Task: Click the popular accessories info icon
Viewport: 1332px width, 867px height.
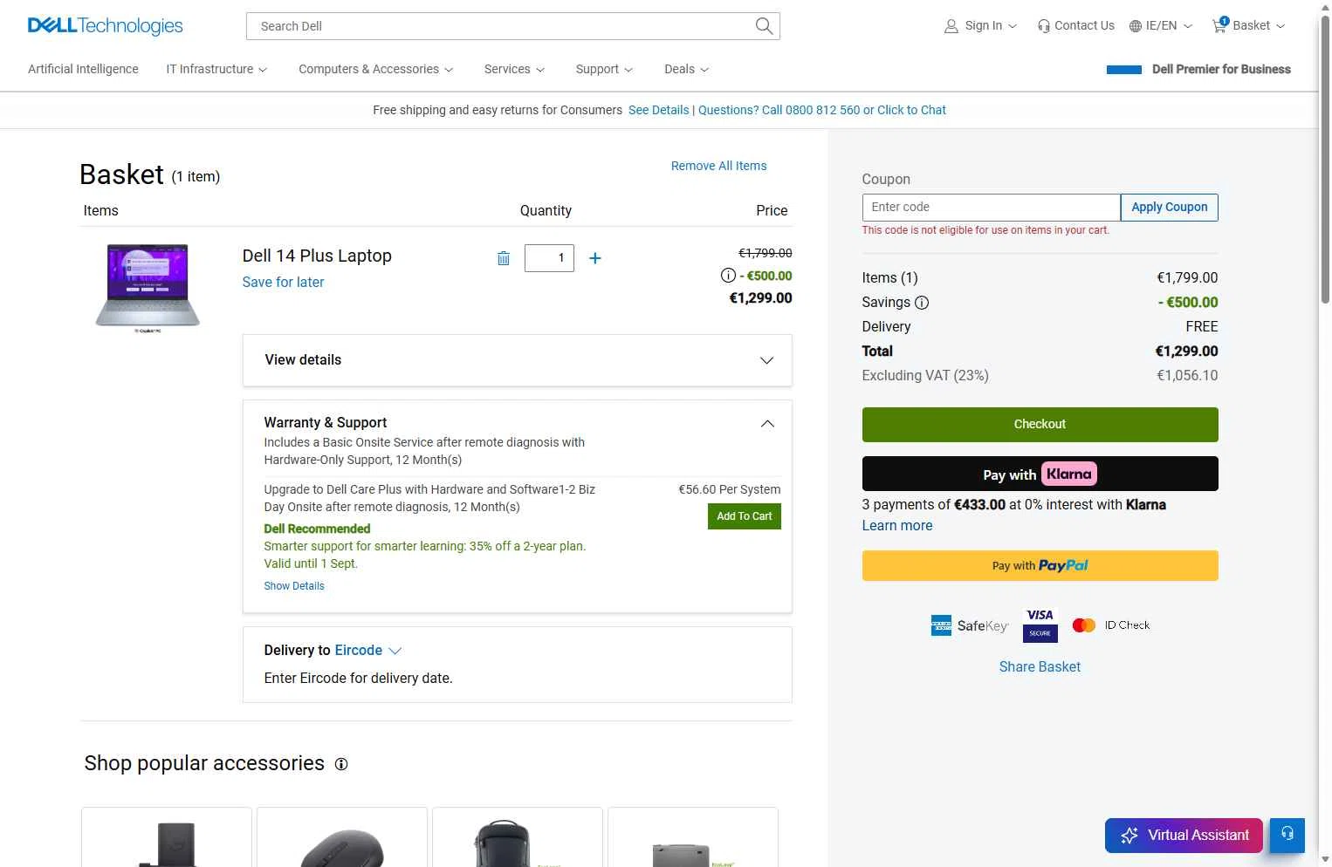Action: coord(341,764)
